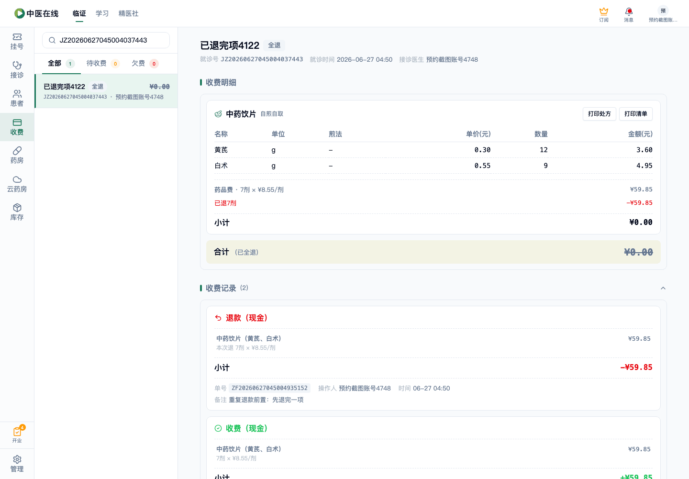Click the 已退7剂 refund note
Viewport: 689px width, 479px height.
coord(225,203)
